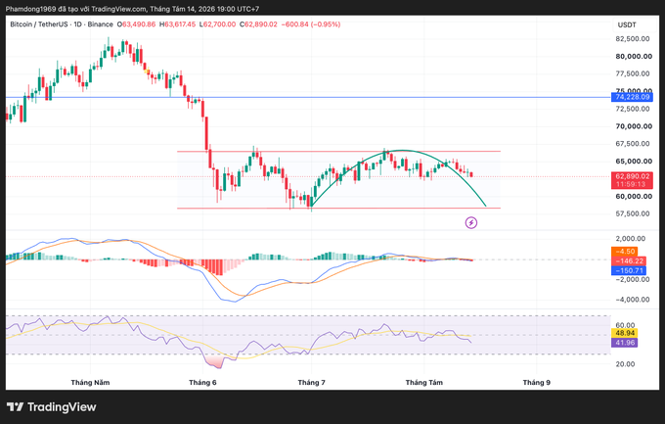Click the 67,500.00 price axis label

[x=633, y=144]
